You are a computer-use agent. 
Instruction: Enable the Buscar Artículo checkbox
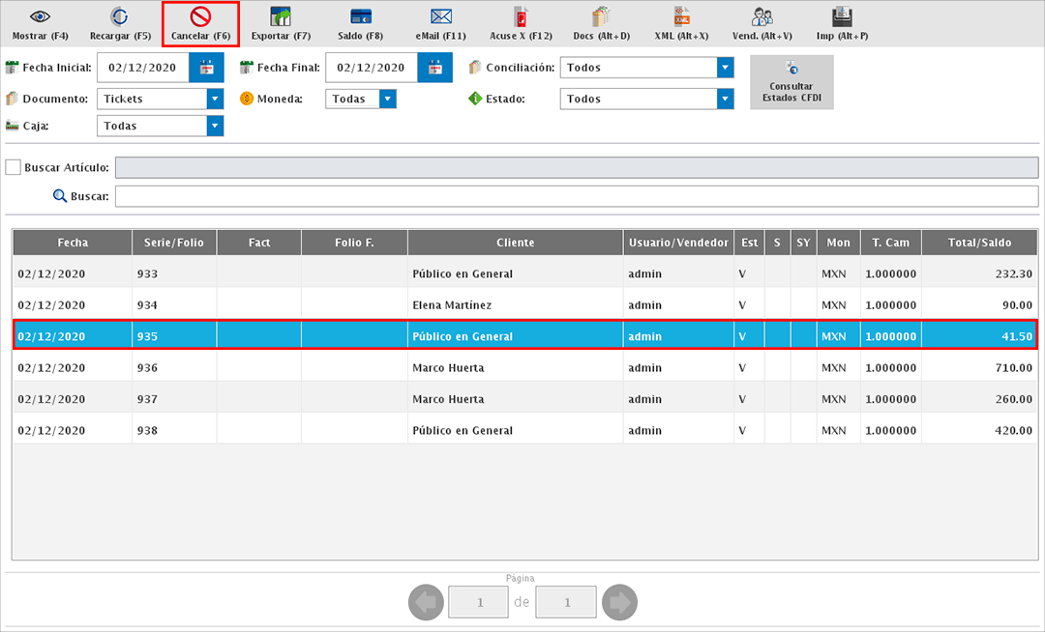[14, 167]
